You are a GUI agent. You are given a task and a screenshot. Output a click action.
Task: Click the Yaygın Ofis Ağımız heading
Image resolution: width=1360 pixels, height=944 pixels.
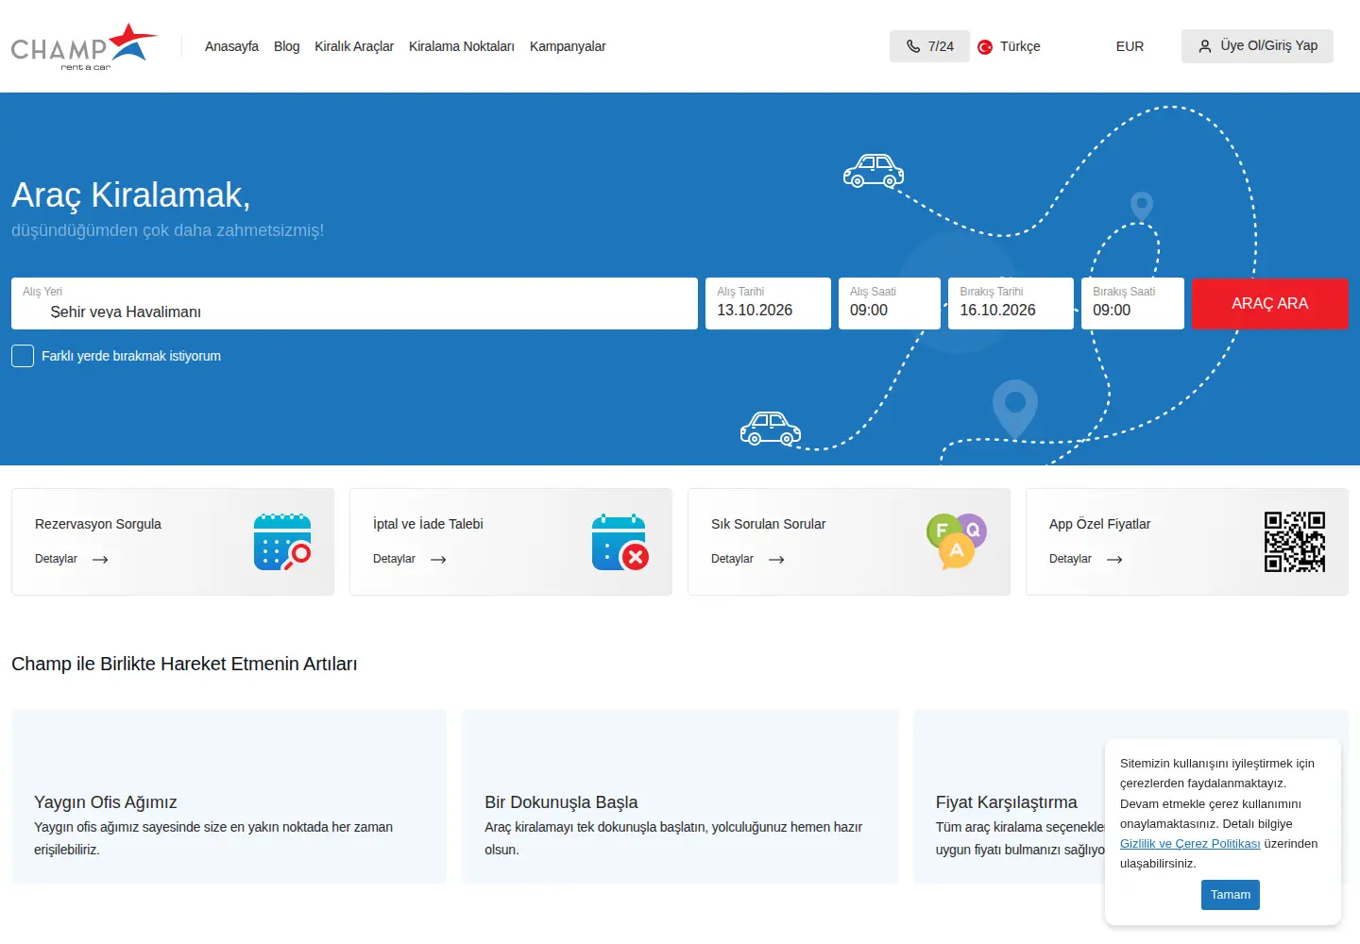click(x=106, y=802)
